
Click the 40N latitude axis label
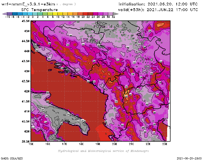coord(27,132)
